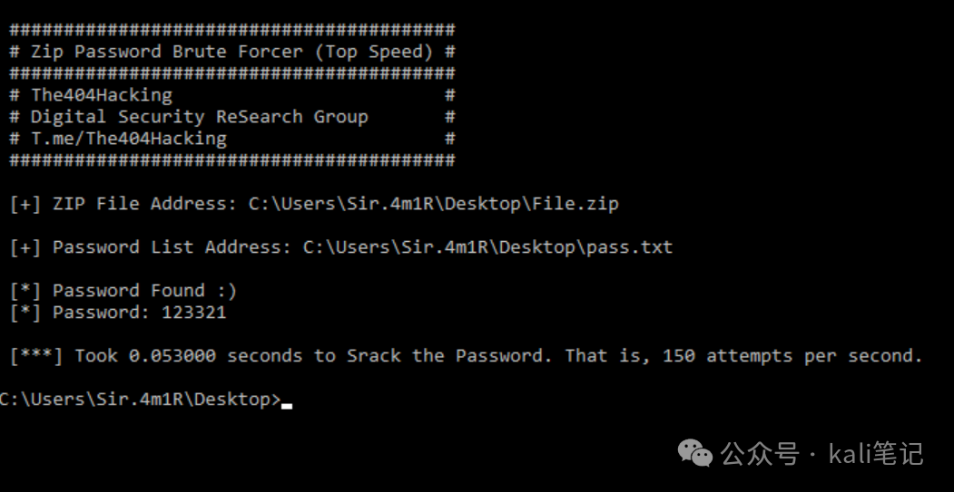The height and width of the screenshot is (492, 954).
Task: Click the [*] marker beside Password Found
Action: (x=25, y=290)
